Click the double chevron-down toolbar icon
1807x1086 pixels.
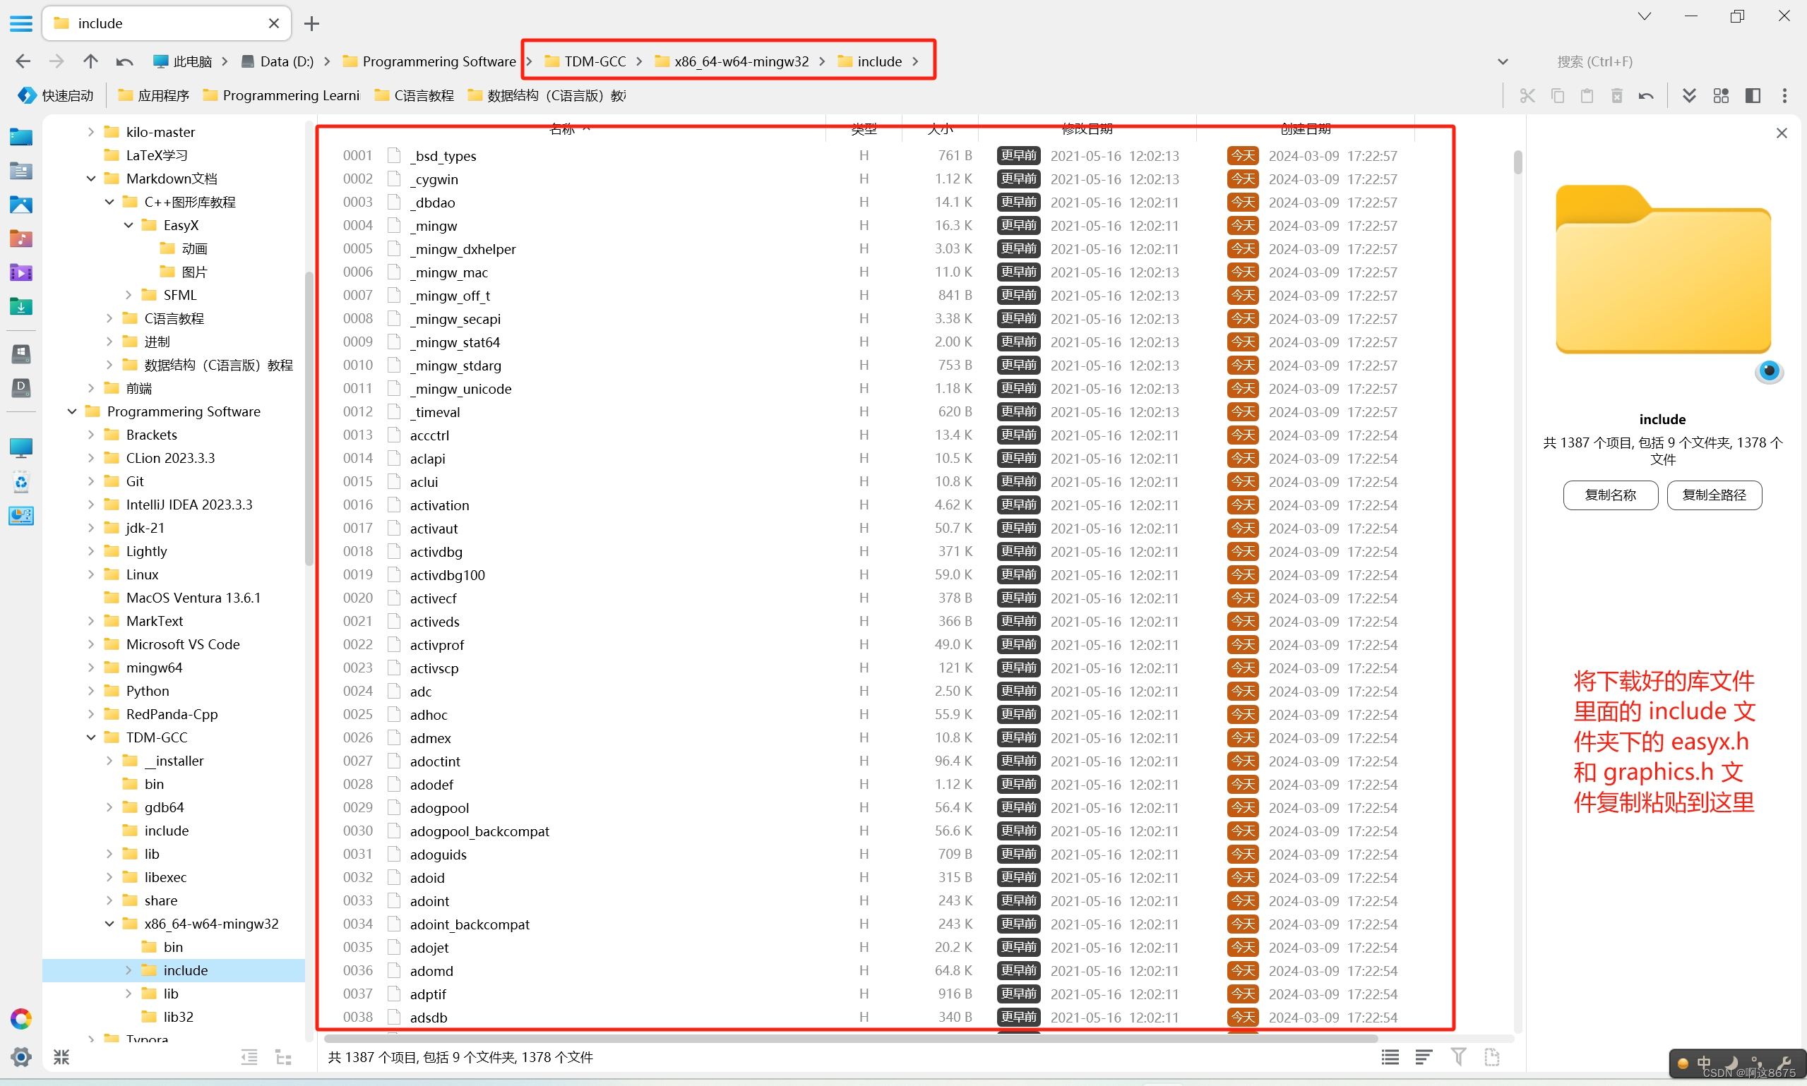1689,96
